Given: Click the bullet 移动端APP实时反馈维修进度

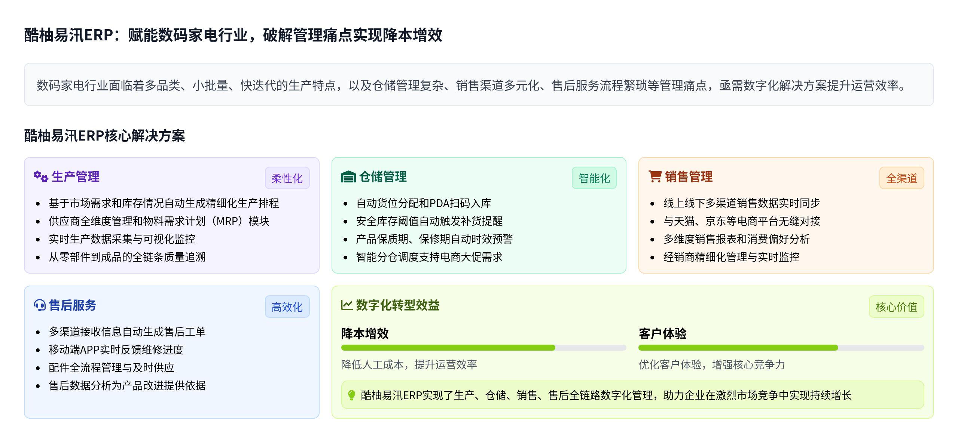Looking at the screenshot, I should click(x=116, y=350).
